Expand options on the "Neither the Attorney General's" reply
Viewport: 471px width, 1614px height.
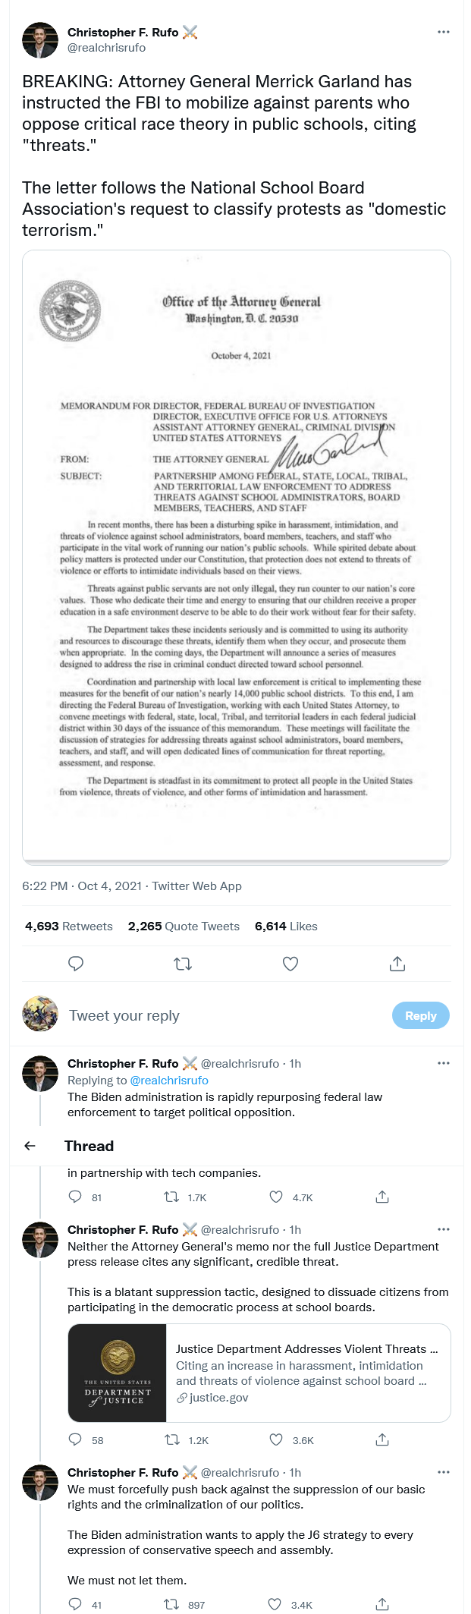pyautogui.click(x=444, y=1229)
